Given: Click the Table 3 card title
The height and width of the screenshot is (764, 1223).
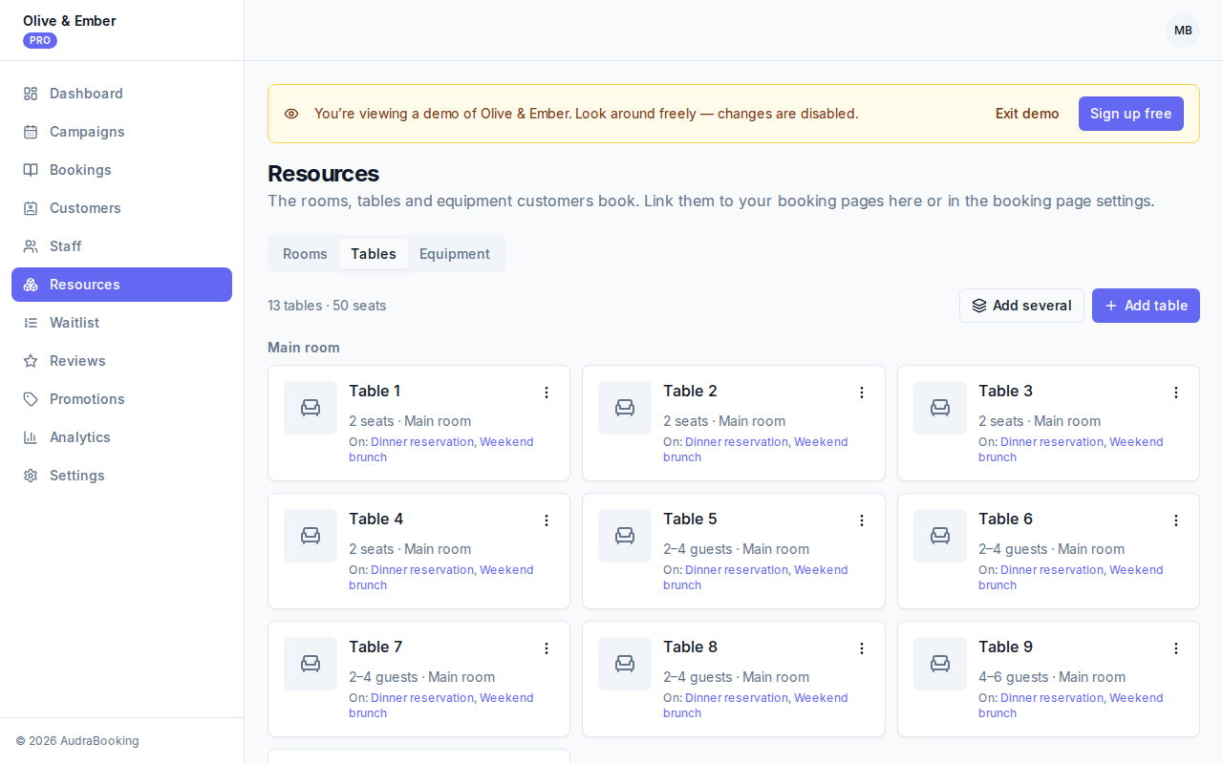Looking at the screenshot, I should pyautogui.click(x=1005, y=391).
